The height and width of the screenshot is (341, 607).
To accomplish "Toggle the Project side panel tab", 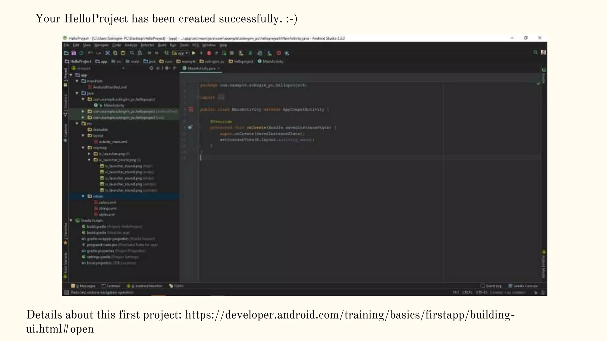I will point(66,78).
